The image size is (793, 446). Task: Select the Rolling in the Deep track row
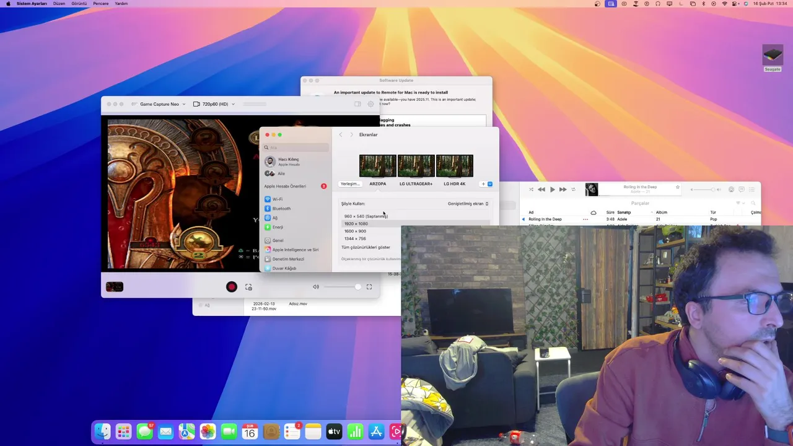pyautogui.click(x=639, y=219)
